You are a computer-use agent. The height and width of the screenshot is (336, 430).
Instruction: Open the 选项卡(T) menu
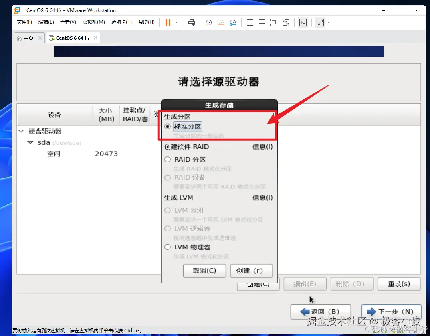click(x=121, y=22)
